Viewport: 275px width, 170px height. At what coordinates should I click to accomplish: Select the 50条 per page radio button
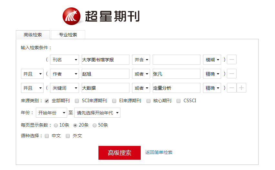95,125
